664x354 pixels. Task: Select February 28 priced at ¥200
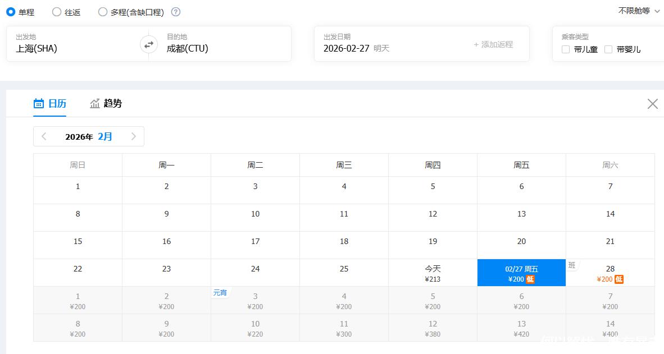[x=610, y=273]
